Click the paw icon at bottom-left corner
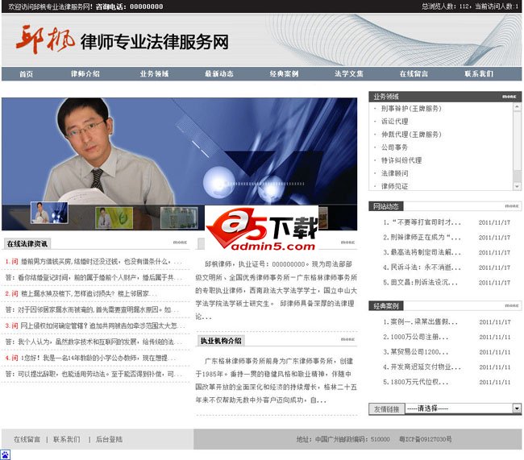The width and height of the screenshot is (524, 460). [x=6, y=454]
